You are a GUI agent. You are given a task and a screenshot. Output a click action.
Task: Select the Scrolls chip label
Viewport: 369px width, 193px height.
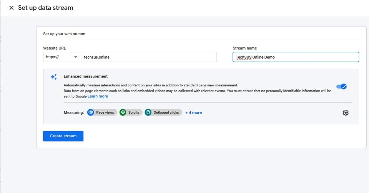(x=134, y=112)
